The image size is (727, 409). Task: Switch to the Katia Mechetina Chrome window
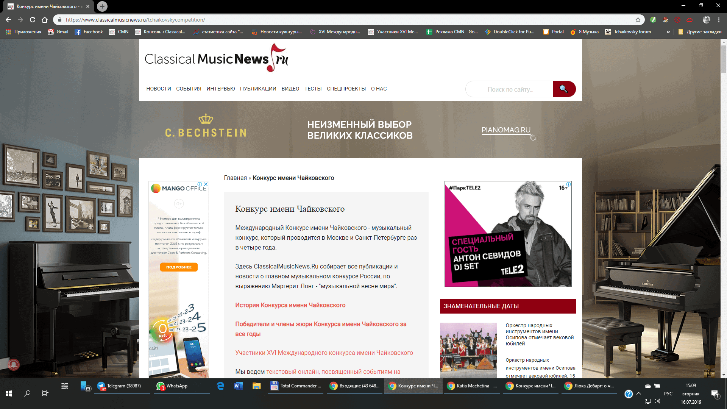point(472,386)
